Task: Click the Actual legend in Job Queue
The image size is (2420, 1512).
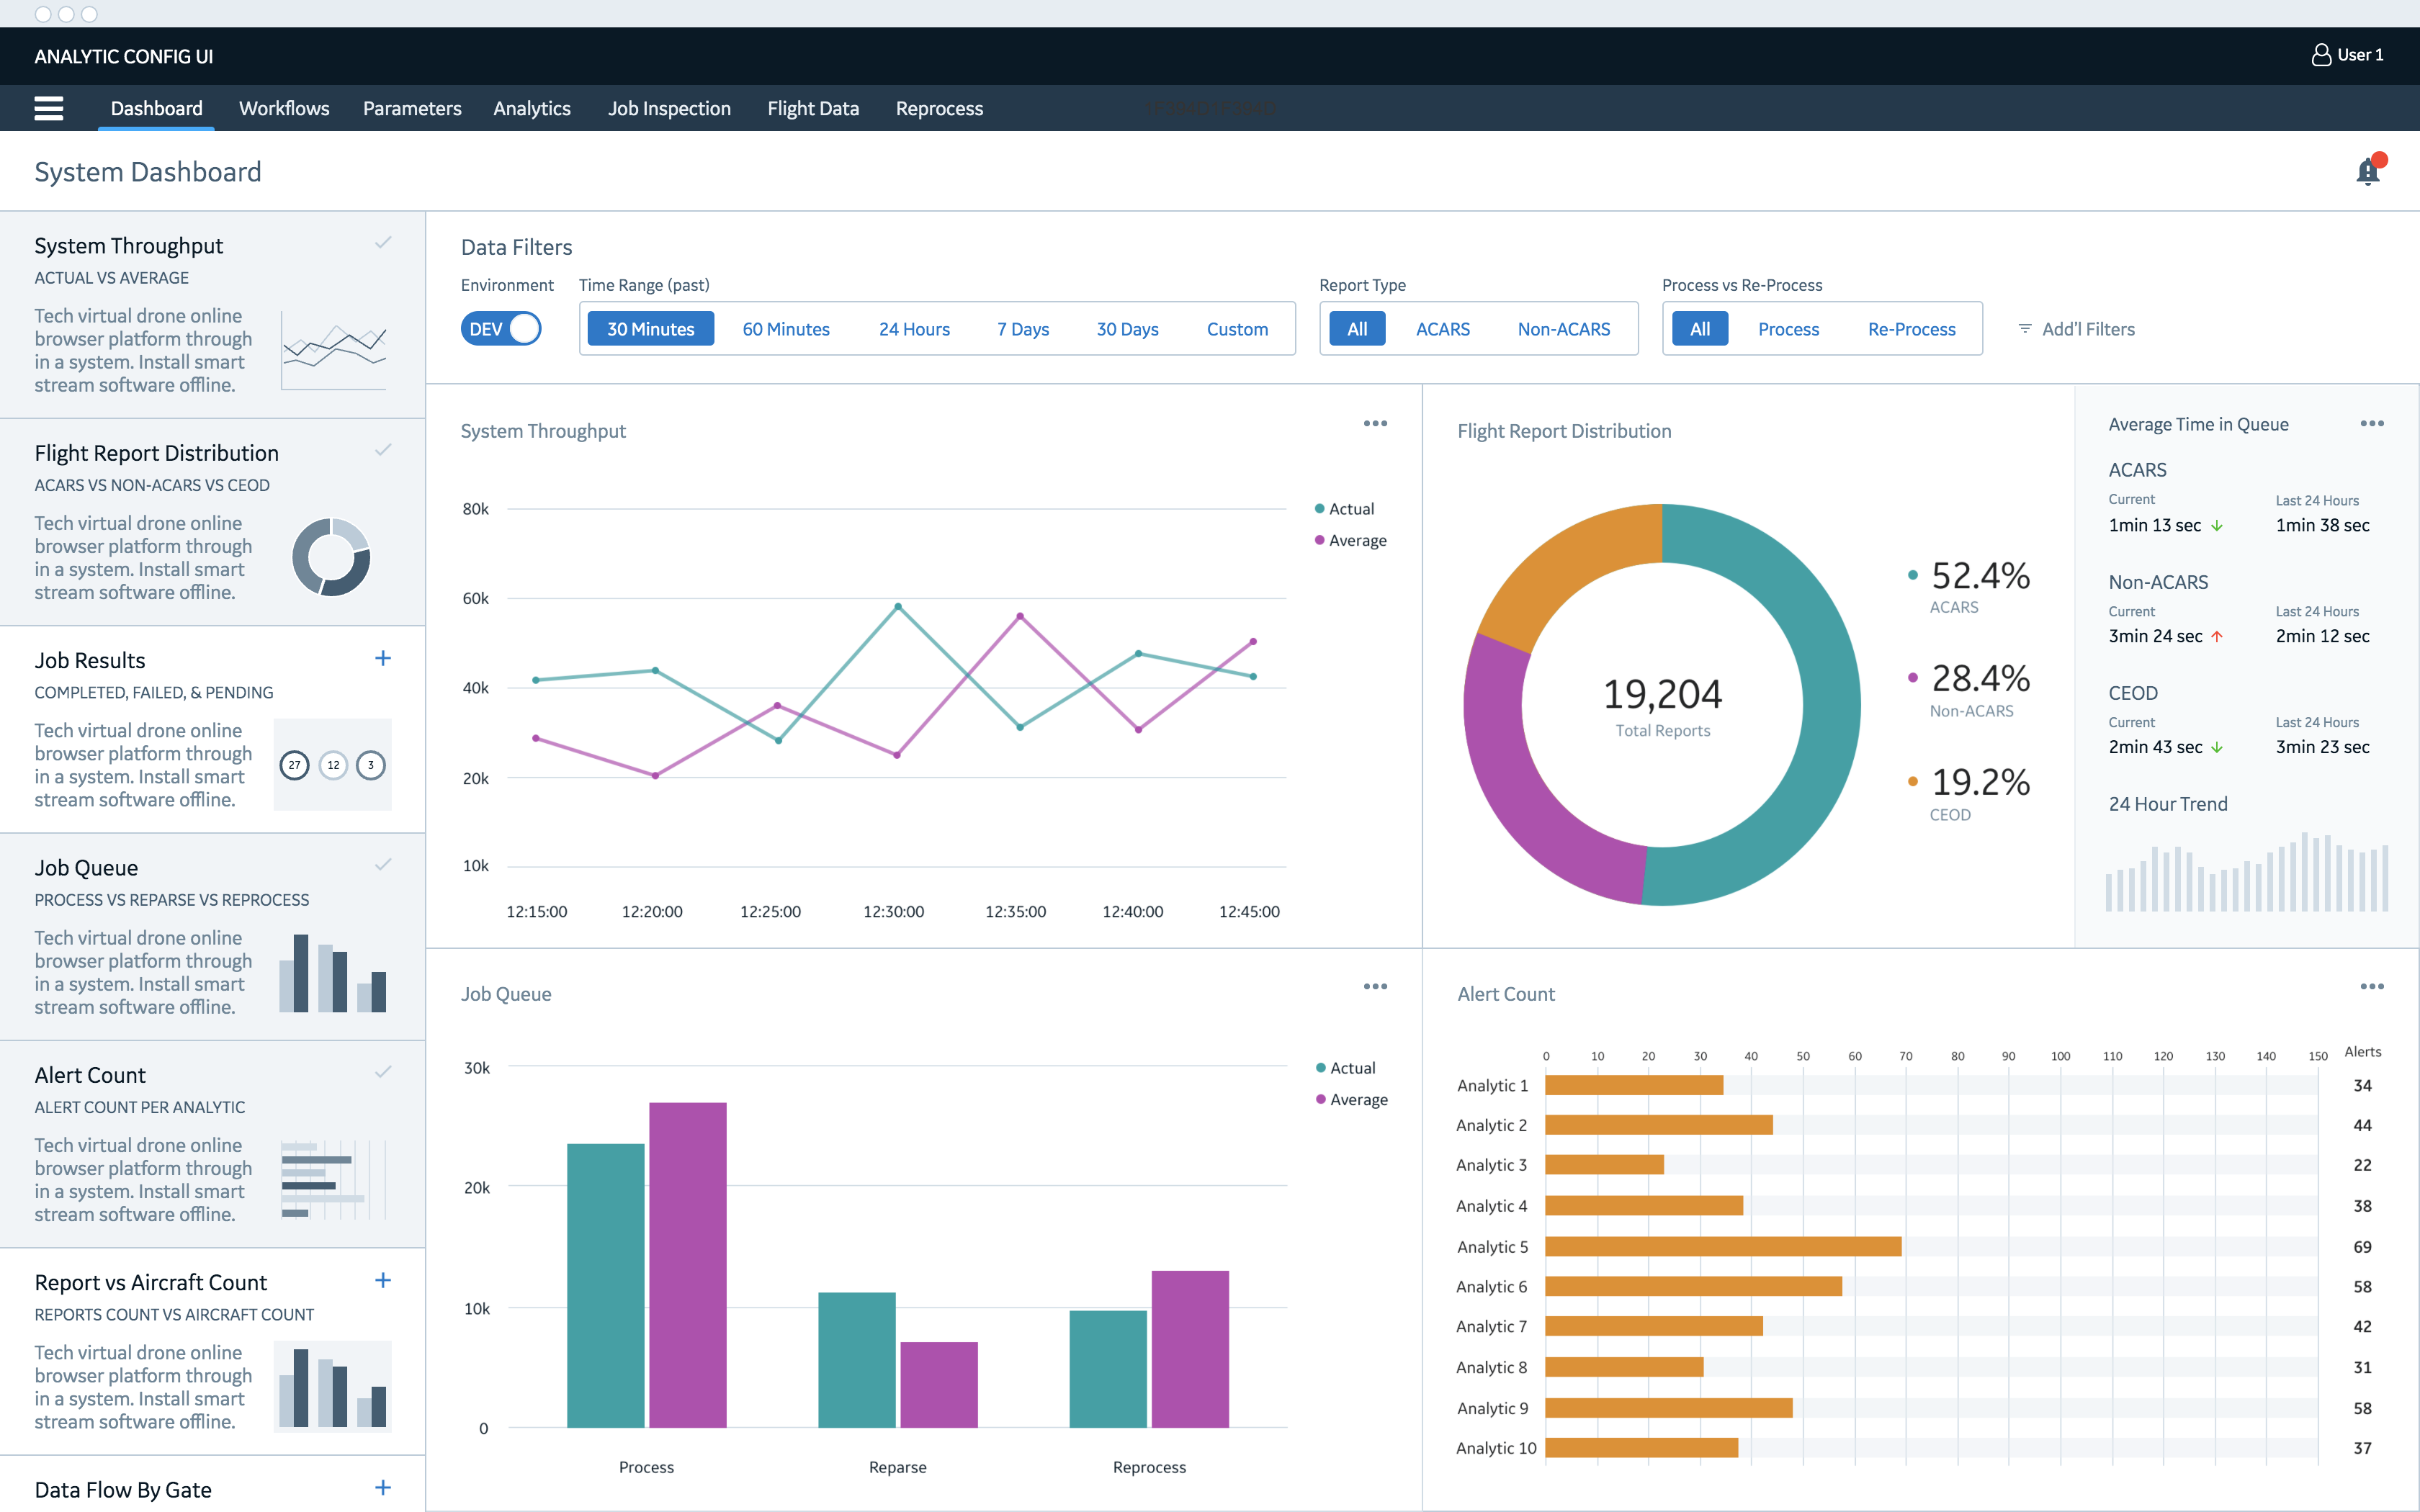Action: click(1346, 1067)
